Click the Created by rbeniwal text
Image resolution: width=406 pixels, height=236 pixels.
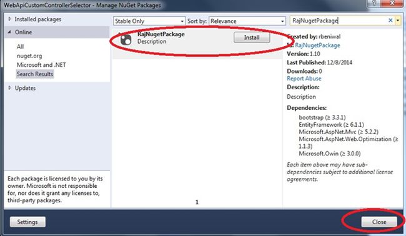pyautogui.click(x=314, y=36)
